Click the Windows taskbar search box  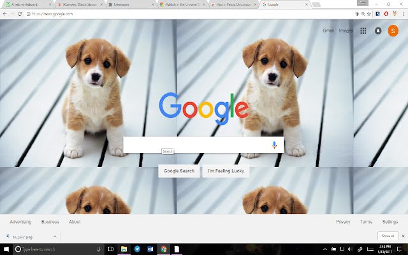pyautogui.click(x=58, y=249)
